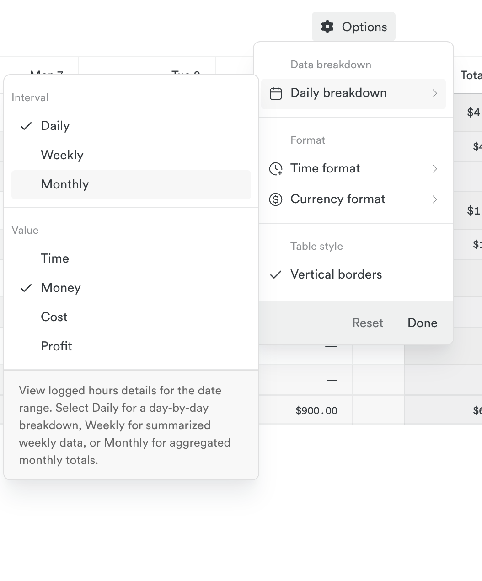Open the Currency format submenu
The width and height of the screenshot is (482, 581).
(434, 199)
